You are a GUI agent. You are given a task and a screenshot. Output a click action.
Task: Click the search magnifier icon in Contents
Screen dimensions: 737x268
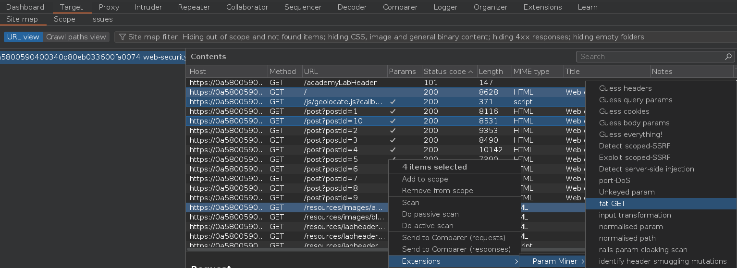click(729, 57)
